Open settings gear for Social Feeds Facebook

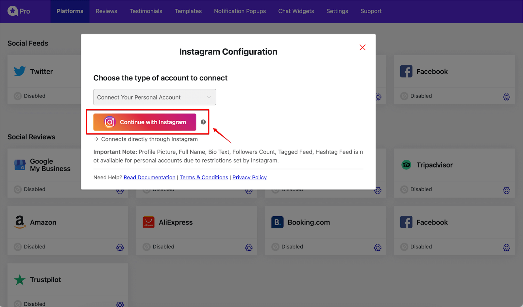pyautogui.click(x=506, y=97)
